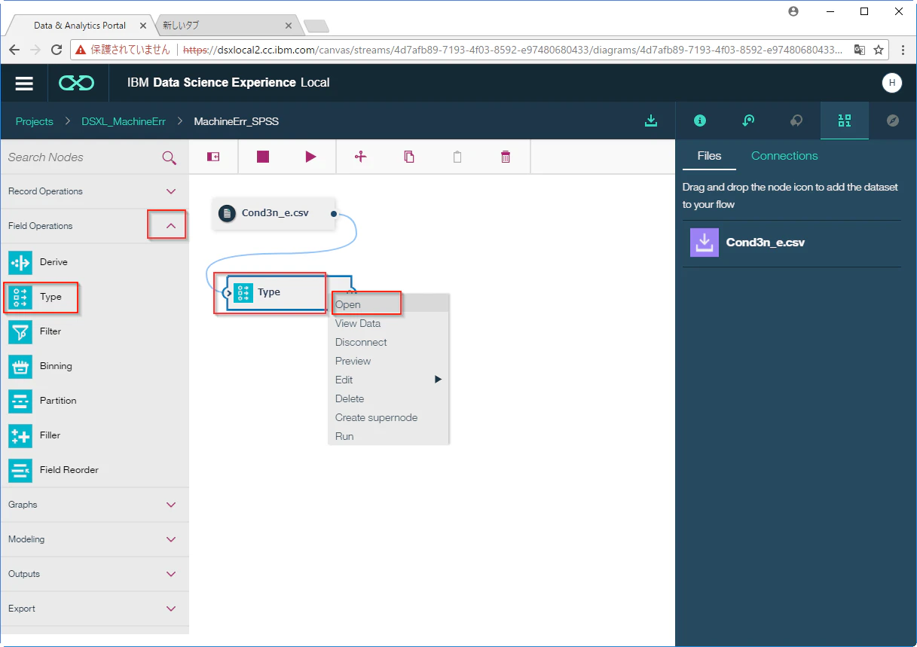Viewport: 917px width, 647px height.
Task: Open the Edit submenu in context menu
Action: (x=389, y=380)
